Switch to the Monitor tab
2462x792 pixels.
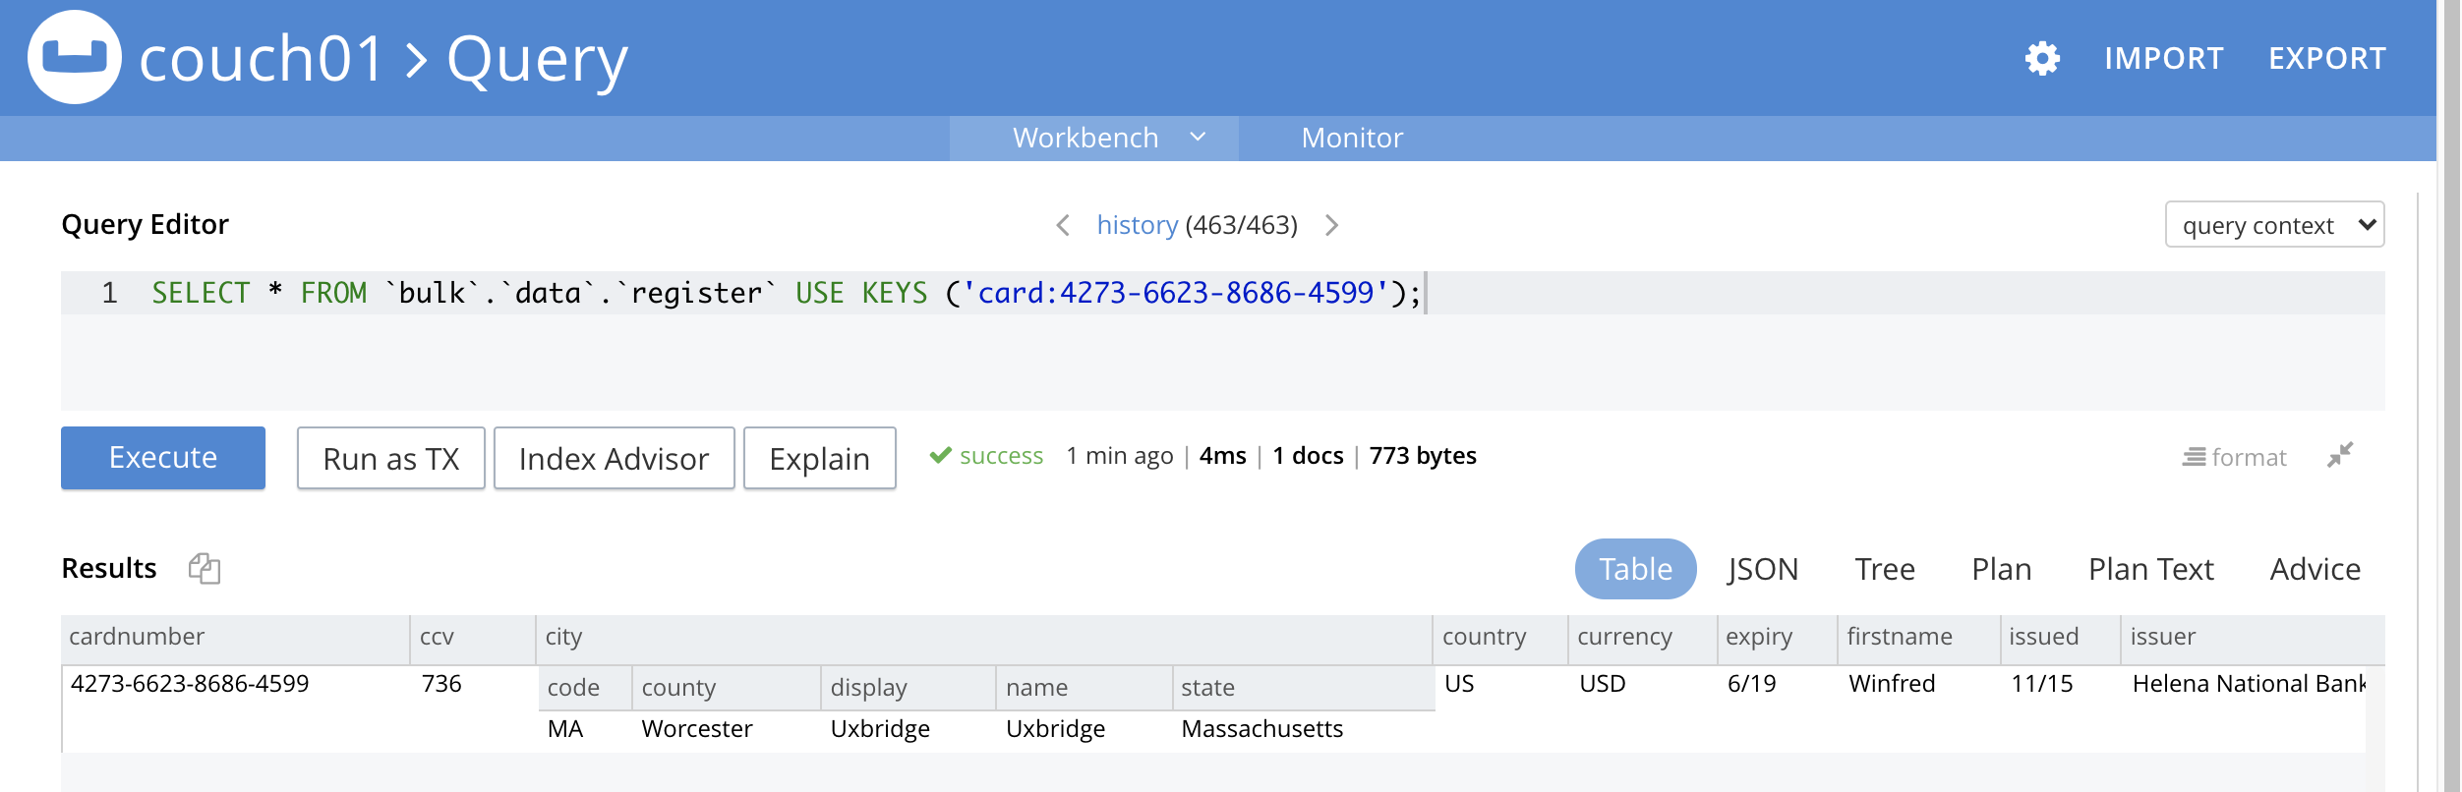tap(1352, 139)
